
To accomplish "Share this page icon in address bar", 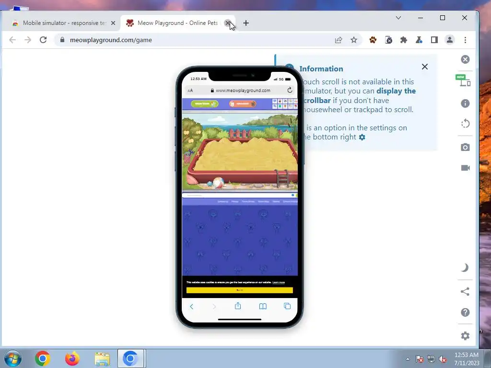I will point(339,40).
